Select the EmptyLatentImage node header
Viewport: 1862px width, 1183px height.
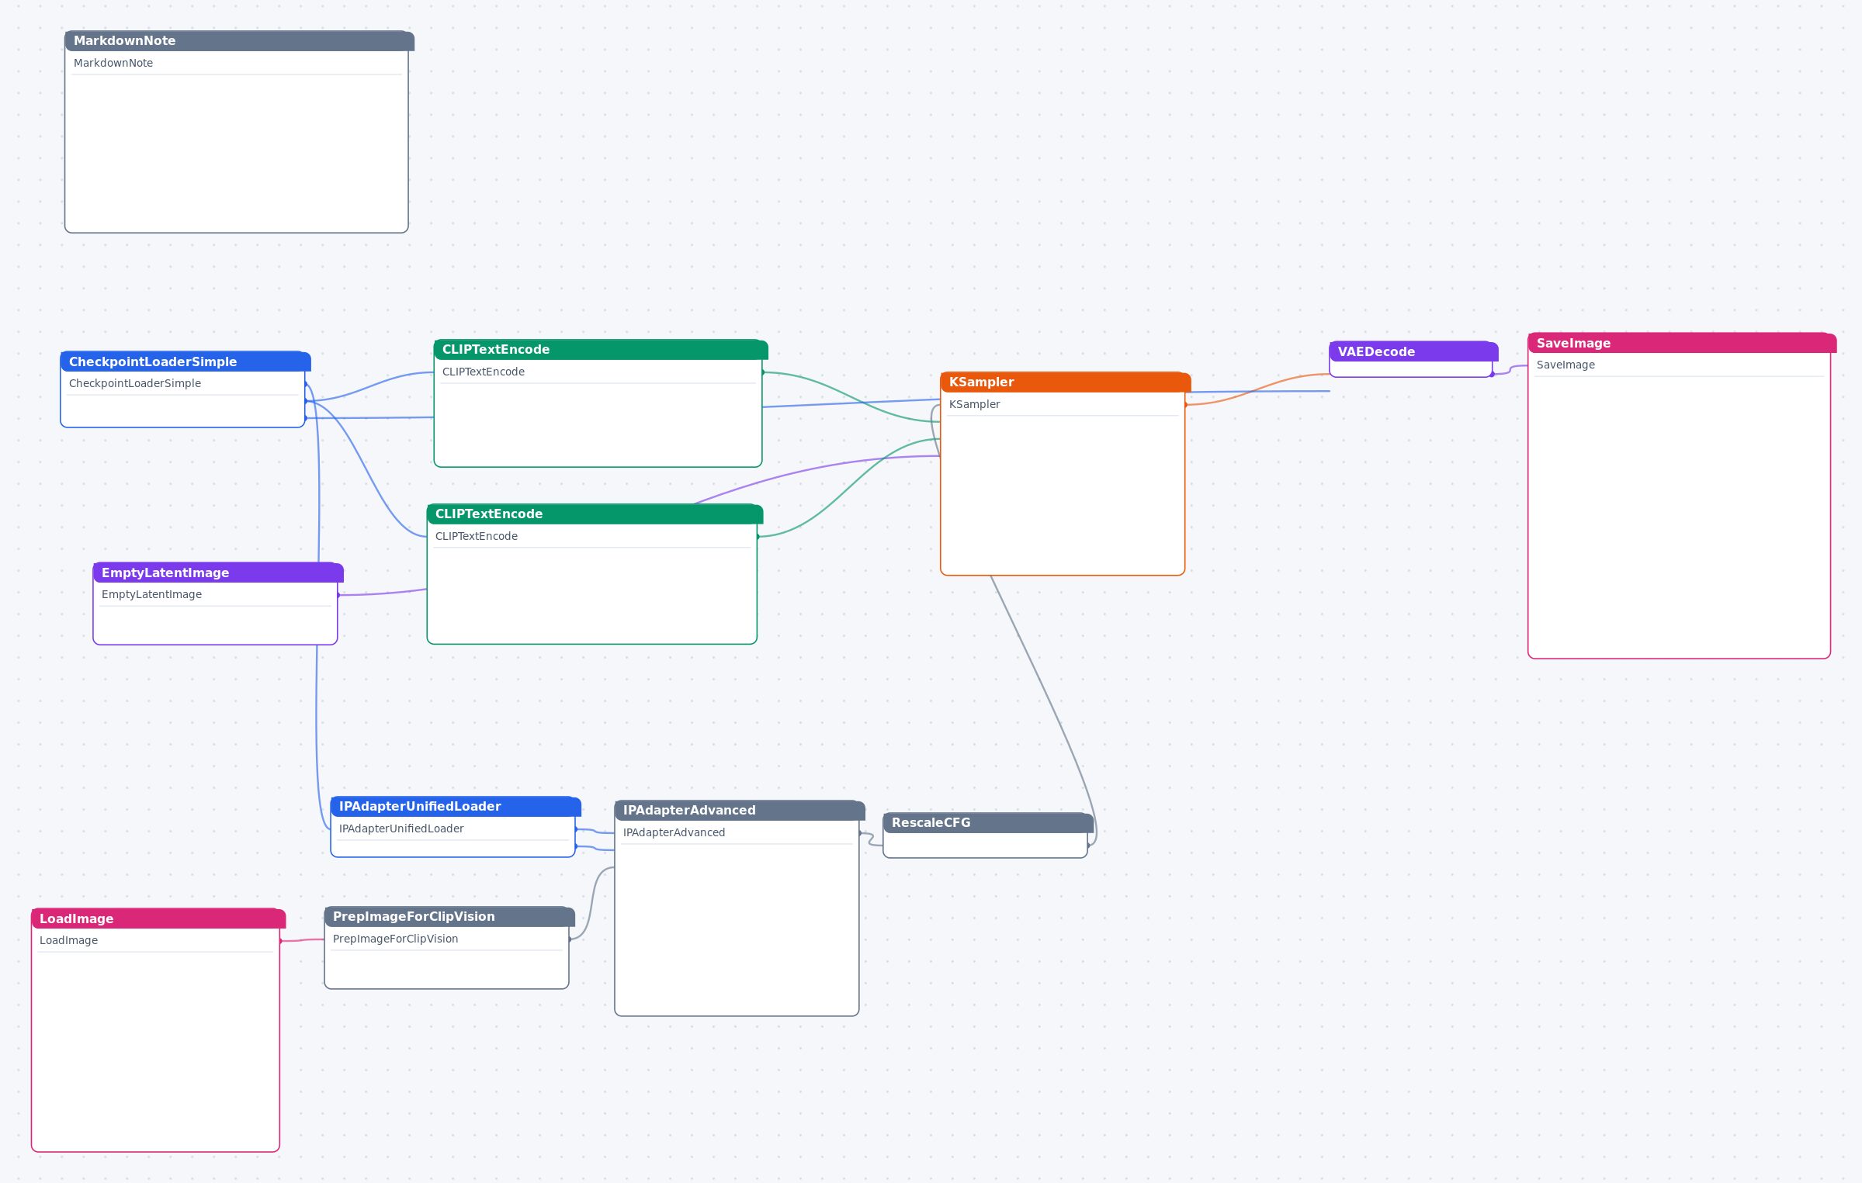218,573
